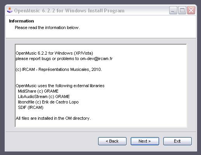Maximize the installer window
Screen dimensions: 201x155
182,10
